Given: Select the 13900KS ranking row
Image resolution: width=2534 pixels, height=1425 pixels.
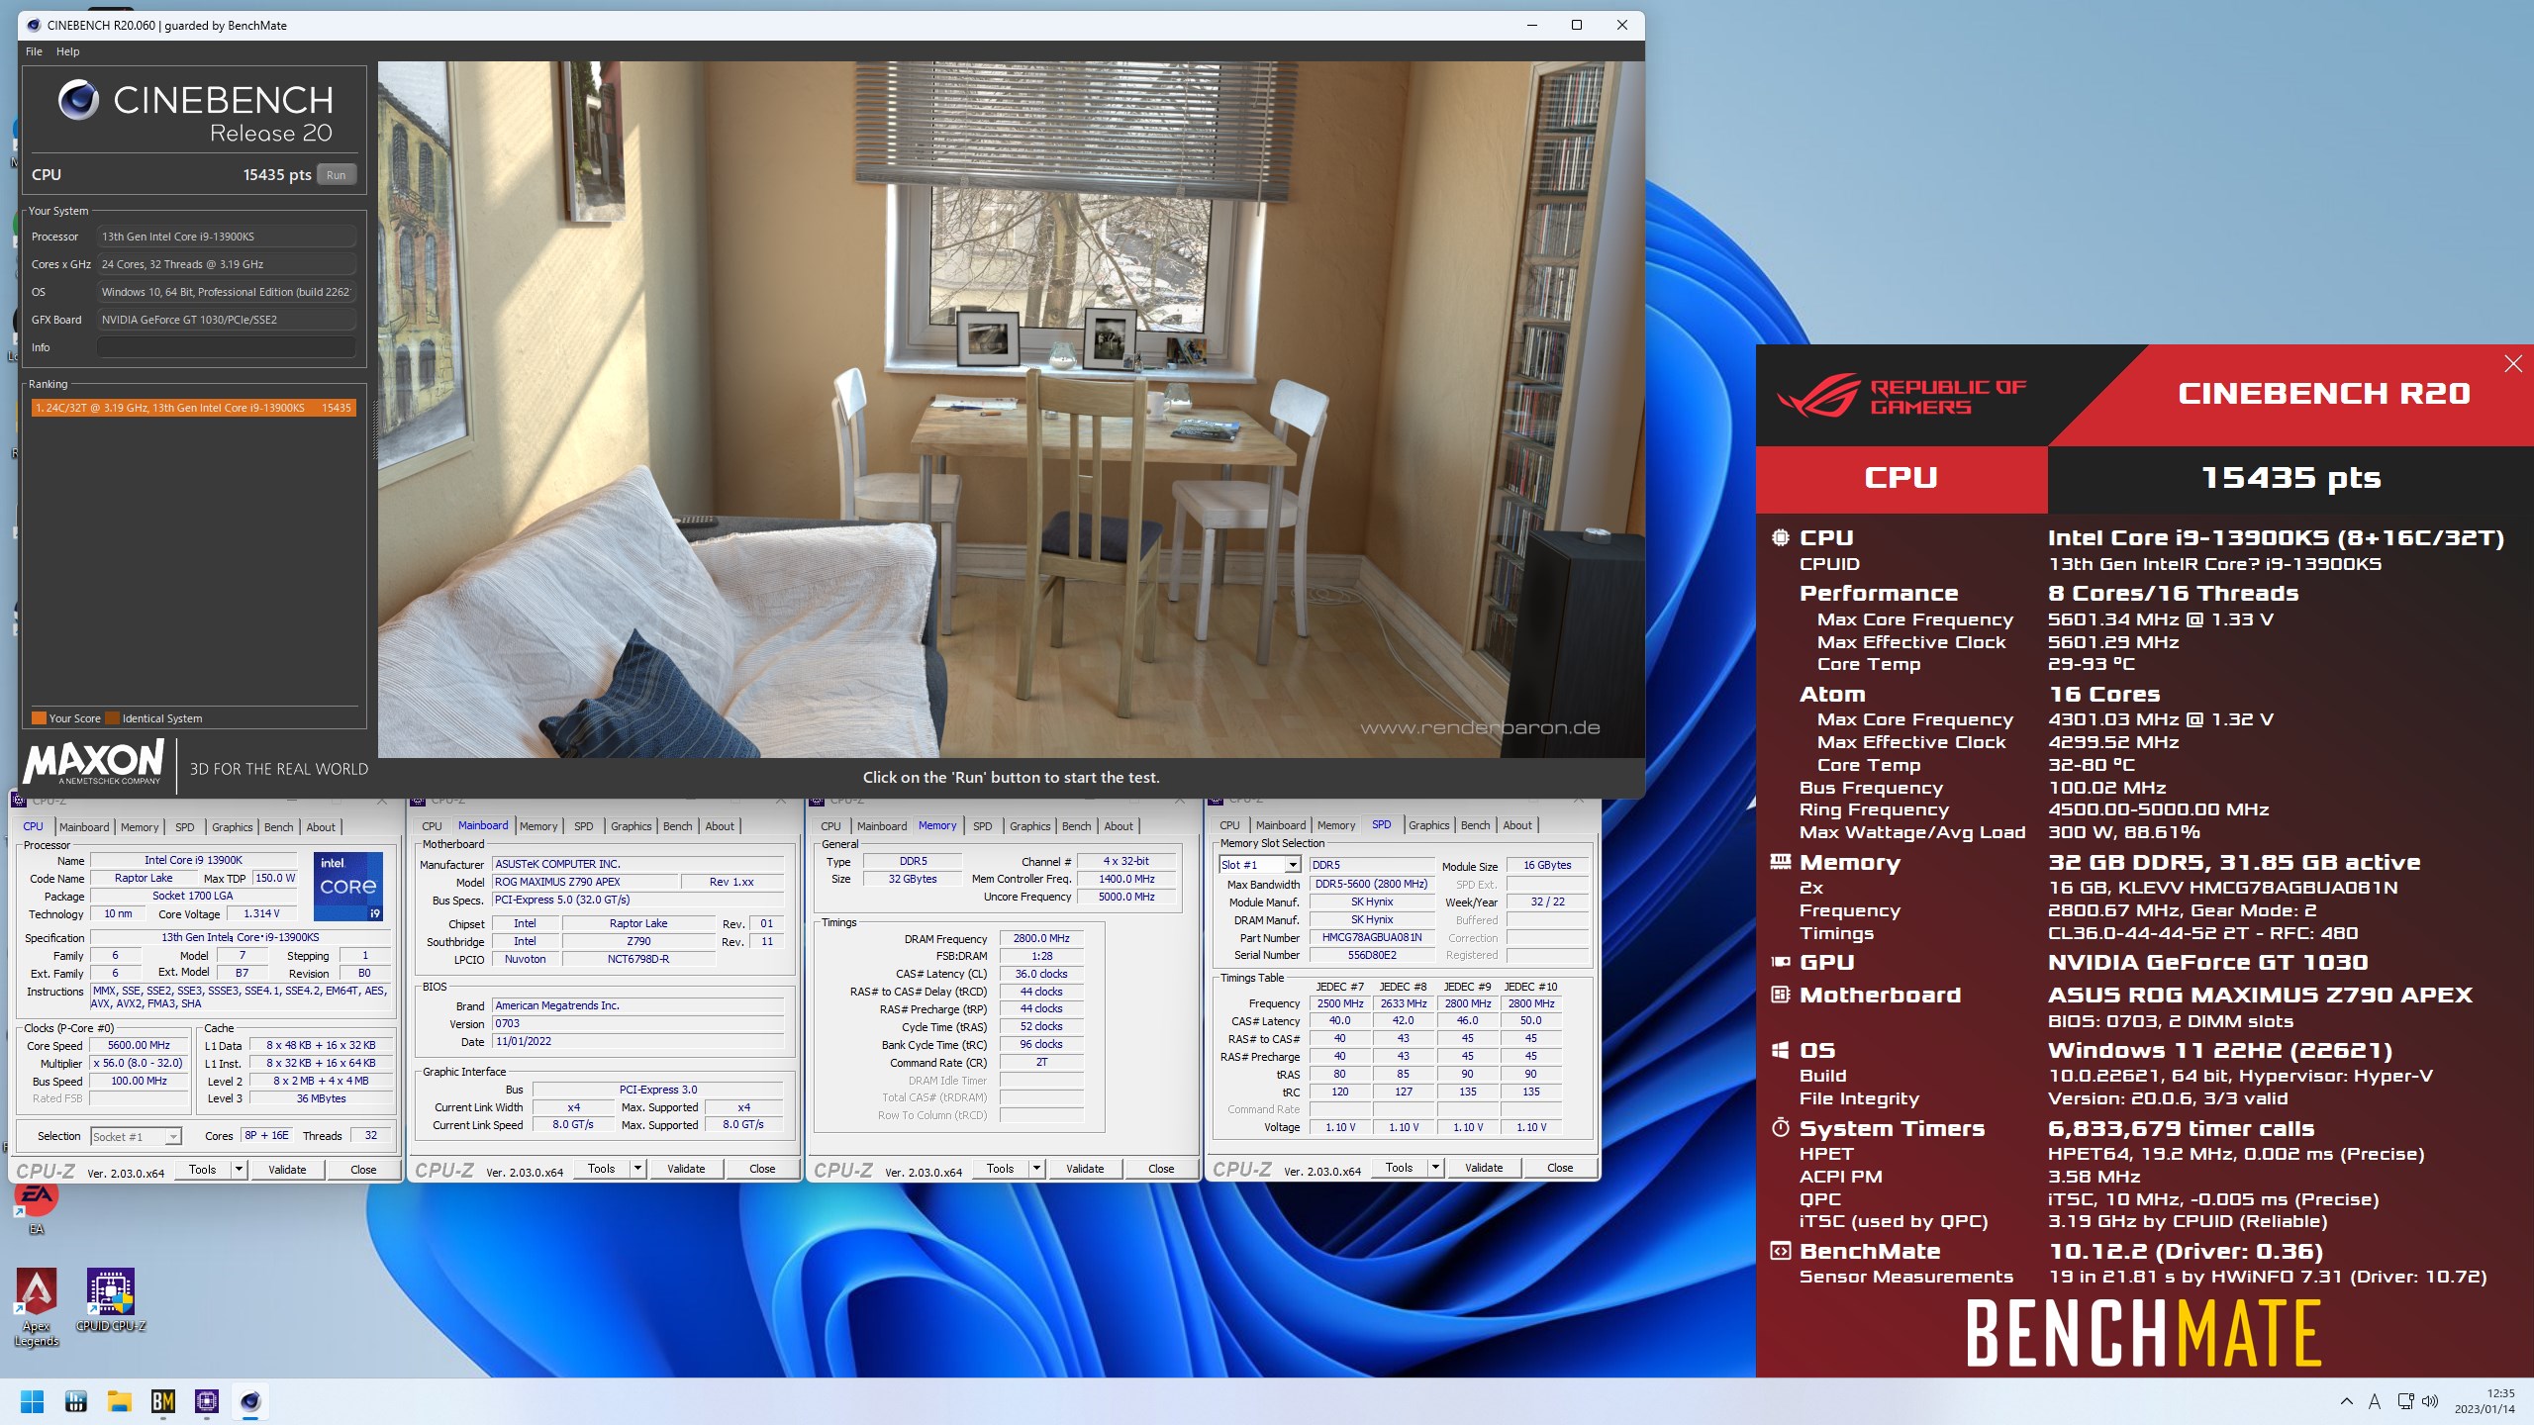Looking at the screenshot, I should pos(193,408).
